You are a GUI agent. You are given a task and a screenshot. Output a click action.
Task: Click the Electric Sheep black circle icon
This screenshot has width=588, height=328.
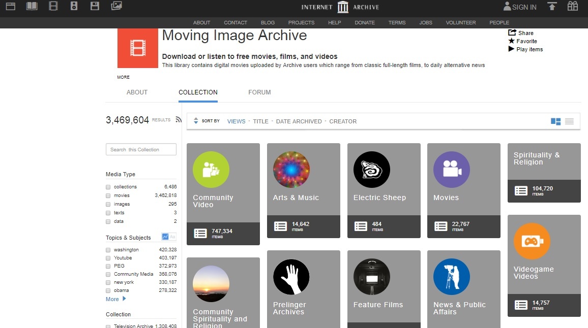coord(372,170)
